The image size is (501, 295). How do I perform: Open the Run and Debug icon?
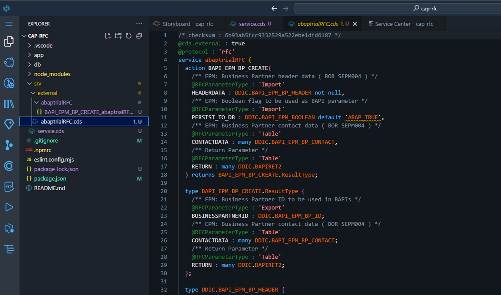9,207
